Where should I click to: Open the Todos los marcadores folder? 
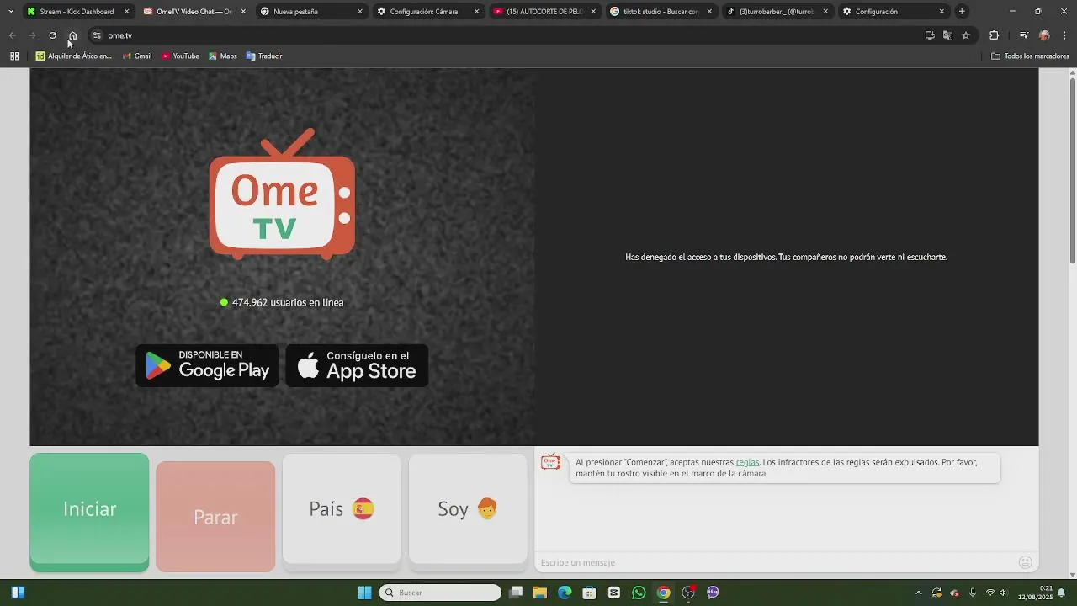(1030, 56)
